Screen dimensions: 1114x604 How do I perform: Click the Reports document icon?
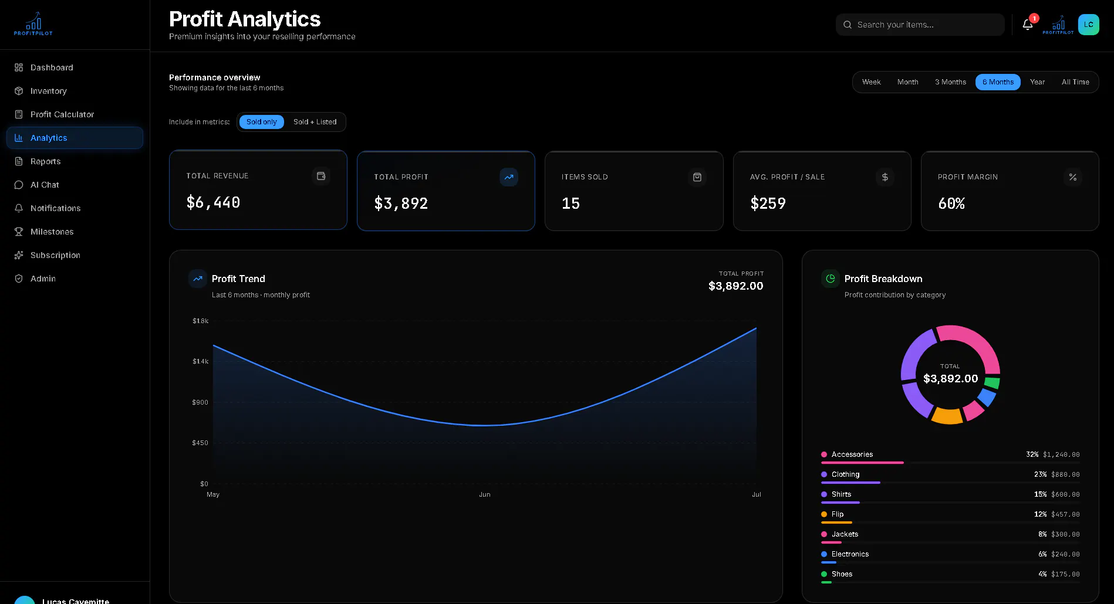[x=19, y=161]
